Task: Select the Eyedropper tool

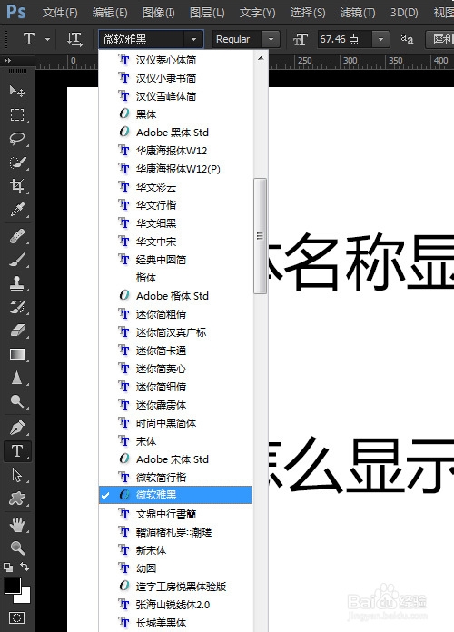Action: tap(17, 210)
